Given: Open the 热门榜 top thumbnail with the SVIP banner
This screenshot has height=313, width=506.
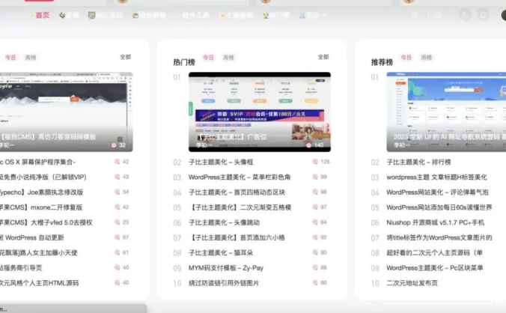Looking at the screenshot, I should pos(260,112).
